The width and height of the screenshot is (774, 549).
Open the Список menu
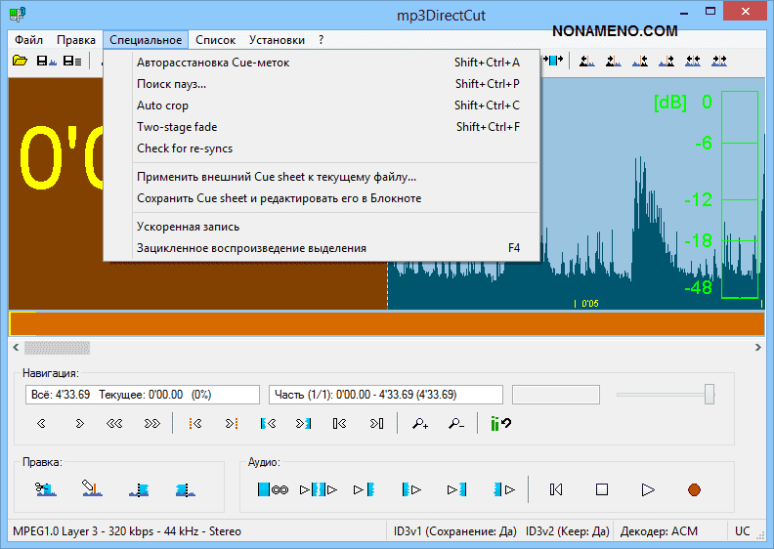pos(215,40)
